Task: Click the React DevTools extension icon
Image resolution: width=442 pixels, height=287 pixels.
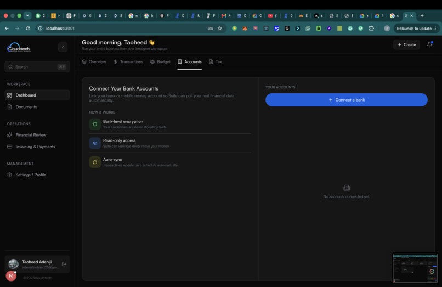Action: pyautogui.click(x=266, y=28)
